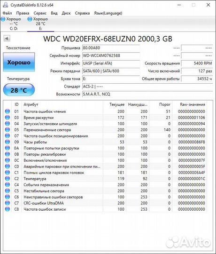The height and width of the screenshot is (254, 216).
Task: Click the Текущее column header
Action: coord(117,104)
